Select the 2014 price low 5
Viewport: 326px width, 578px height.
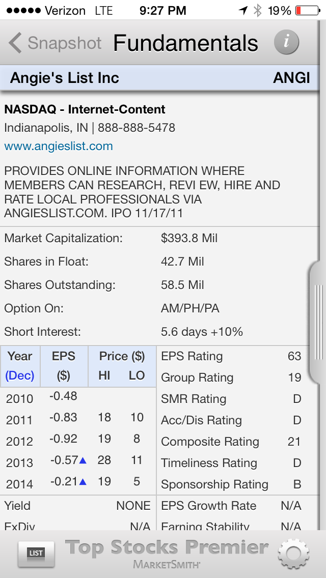pyautogui.click(x=137, y=481)
